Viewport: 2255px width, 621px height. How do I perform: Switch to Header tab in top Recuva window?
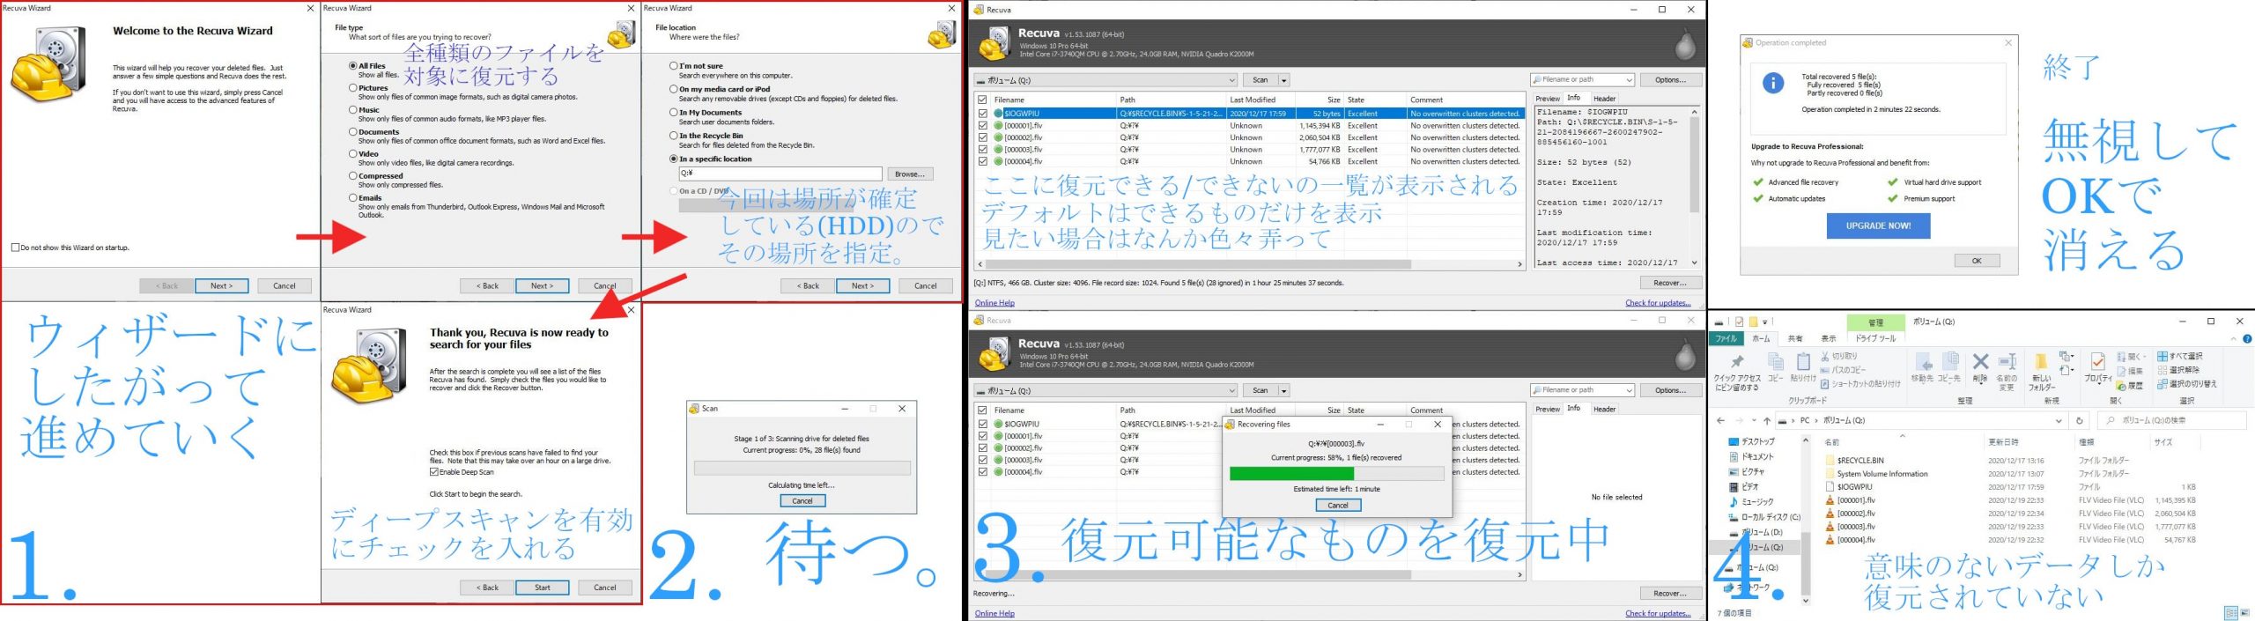click(x=1604, y=99)
